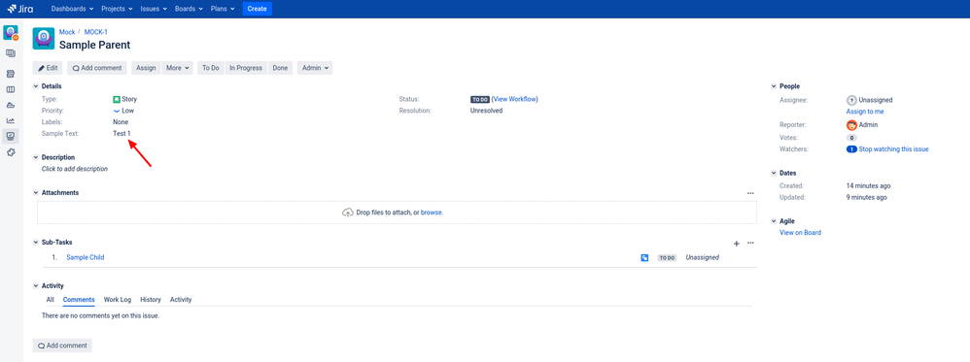Image resolution: width=970 pixels, height=362 pixels.
Task: Click the Low priority arrow icon
Action: tap(117, 111)
